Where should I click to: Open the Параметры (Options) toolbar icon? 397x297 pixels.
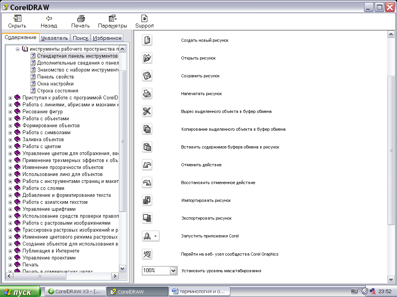point(112,18)
